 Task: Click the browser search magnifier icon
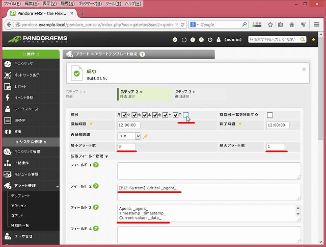click(244, 24)
